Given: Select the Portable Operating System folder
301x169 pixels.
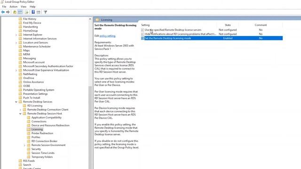Looking at the screenshot, I should pos(39,90).
